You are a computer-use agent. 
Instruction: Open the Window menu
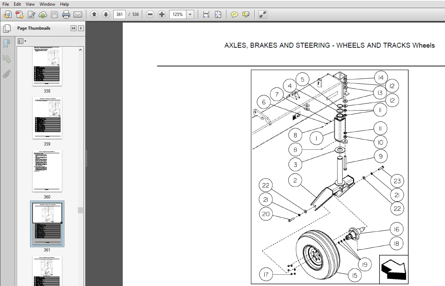47,4
